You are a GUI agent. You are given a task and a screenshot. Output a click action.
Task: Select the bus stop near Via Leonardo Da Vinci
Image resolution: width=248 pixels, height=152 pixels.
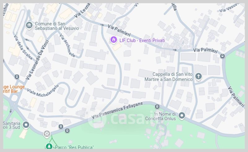click(x=17, y=77)
